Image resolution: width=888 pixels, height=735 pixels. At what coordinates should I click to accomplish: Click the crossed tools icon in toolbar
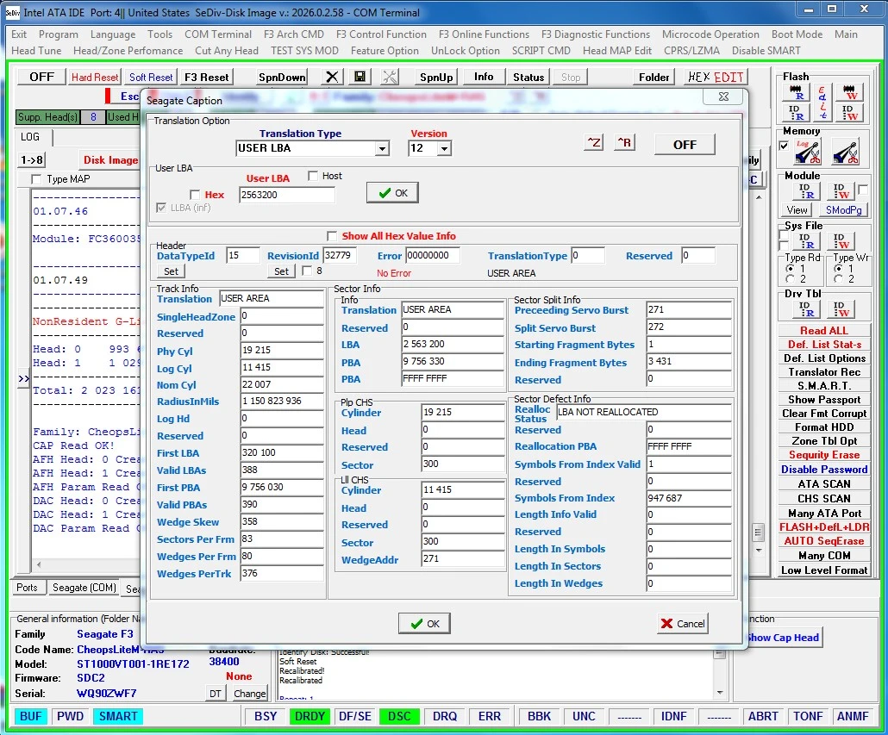(x=391, y=77)
